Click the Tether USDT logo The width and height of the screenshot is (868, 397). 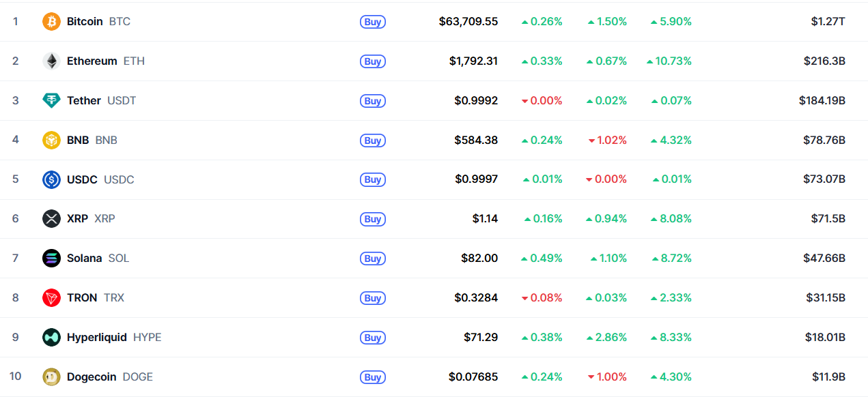(x=51, y=100)
